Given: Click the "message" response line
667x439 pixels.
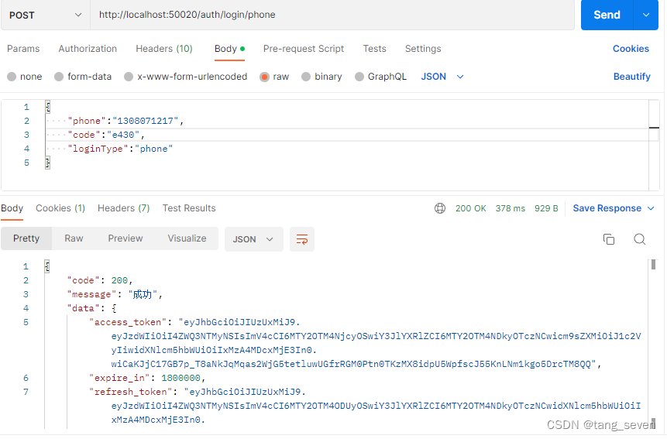Looking at the screenshot, I should coord(115,294).
